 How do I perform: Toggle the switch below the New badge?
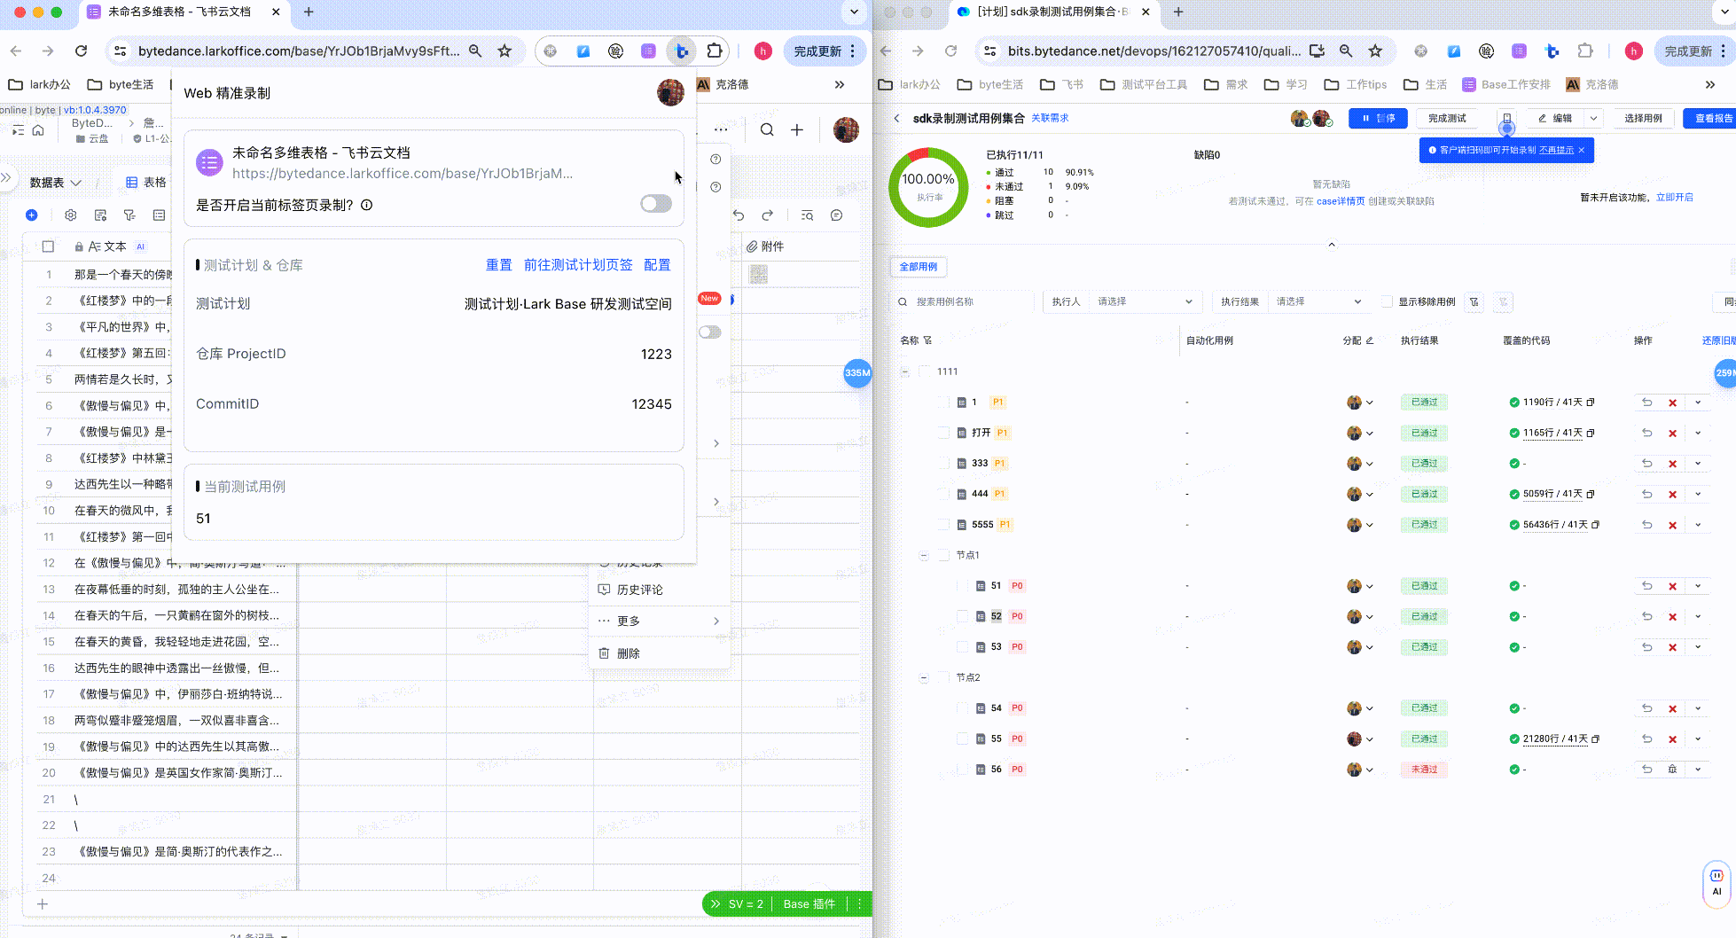[x=710, y=332]
